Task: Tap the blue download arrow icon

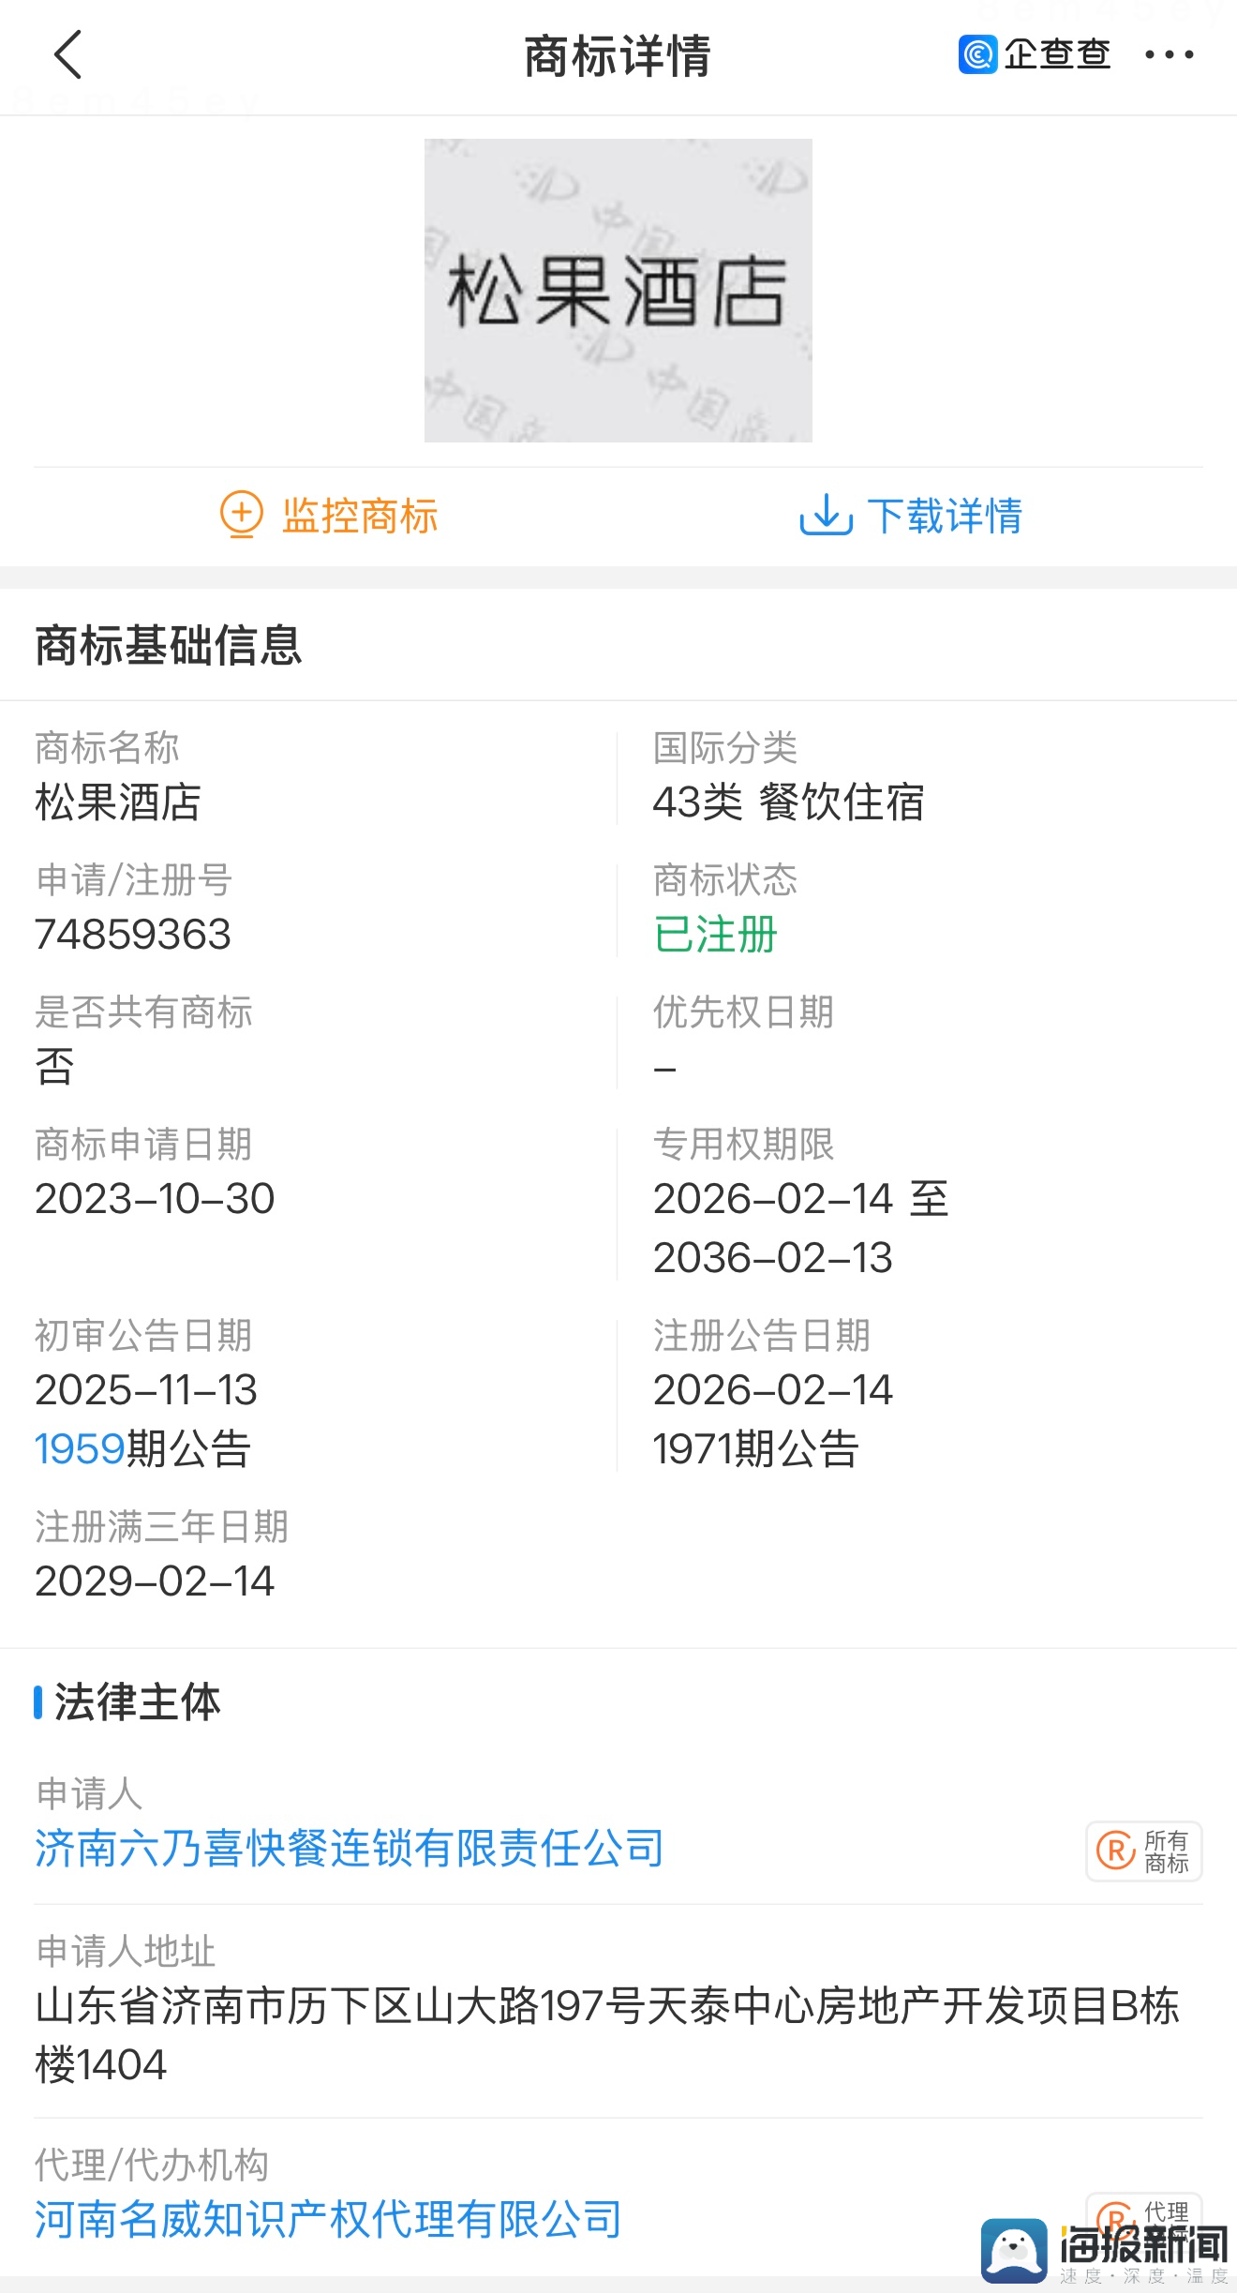Action: tap(825, 515)
